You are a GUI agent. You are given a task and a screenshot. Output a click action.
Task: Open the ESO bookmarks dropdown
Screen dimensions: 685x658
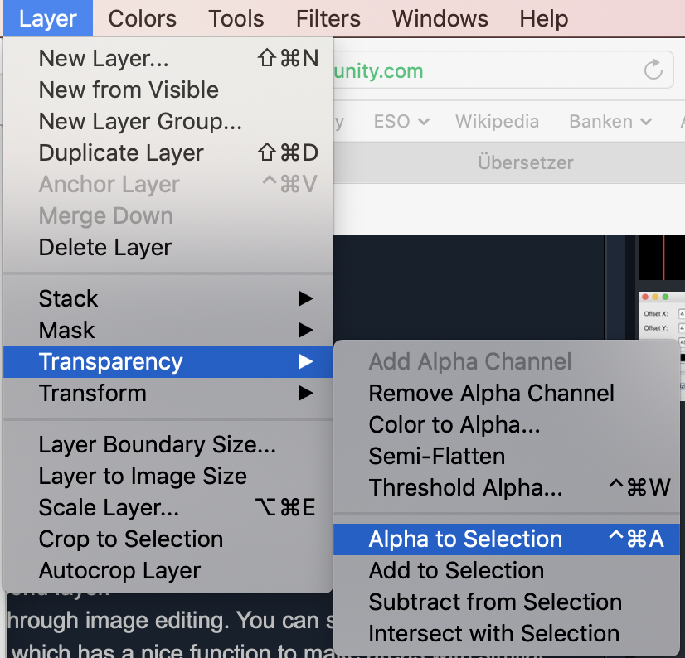(401, 122)
